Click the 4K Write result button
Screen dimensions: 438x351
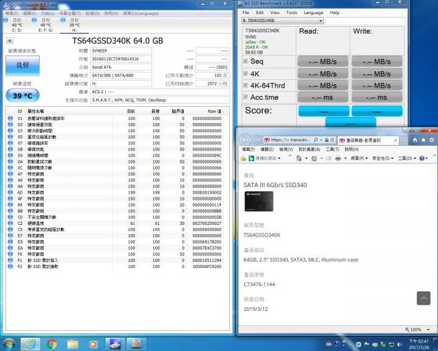coord(377,74)
